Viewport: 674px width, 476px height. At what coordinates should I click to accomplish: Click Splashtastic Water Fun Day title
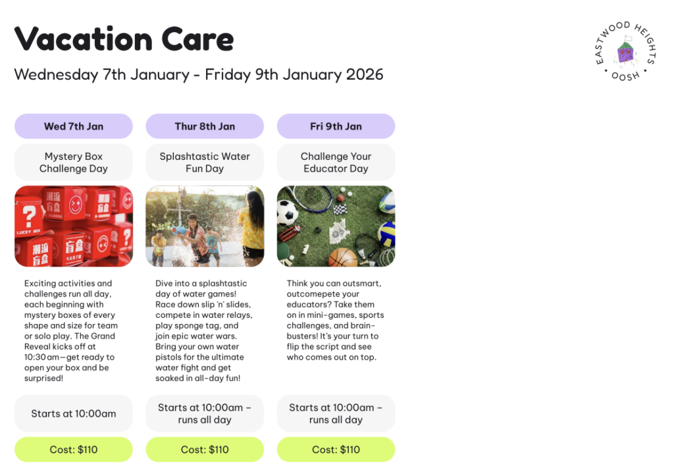click(205, 163)
